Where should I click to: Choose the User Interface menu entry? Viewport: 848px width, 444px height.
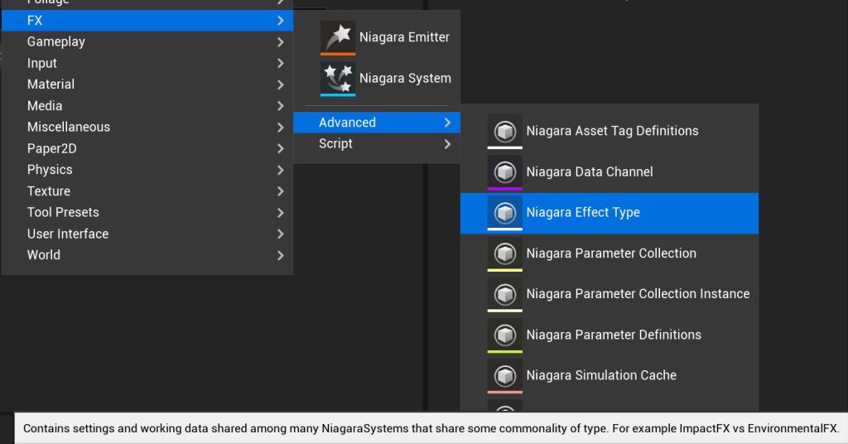pos(147,234)
